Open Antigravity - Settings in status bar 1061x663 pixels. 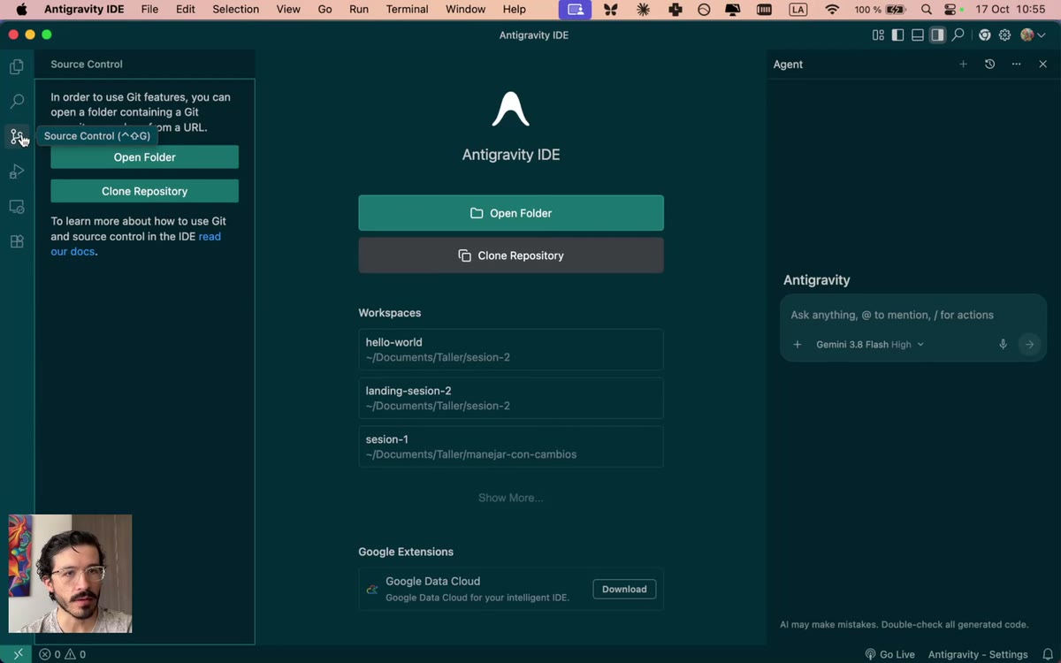click(978, 654)
